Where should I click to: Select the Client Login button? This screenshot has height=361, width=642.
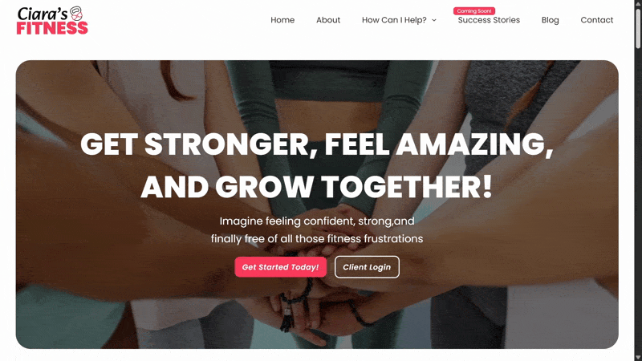pos(367,267)
